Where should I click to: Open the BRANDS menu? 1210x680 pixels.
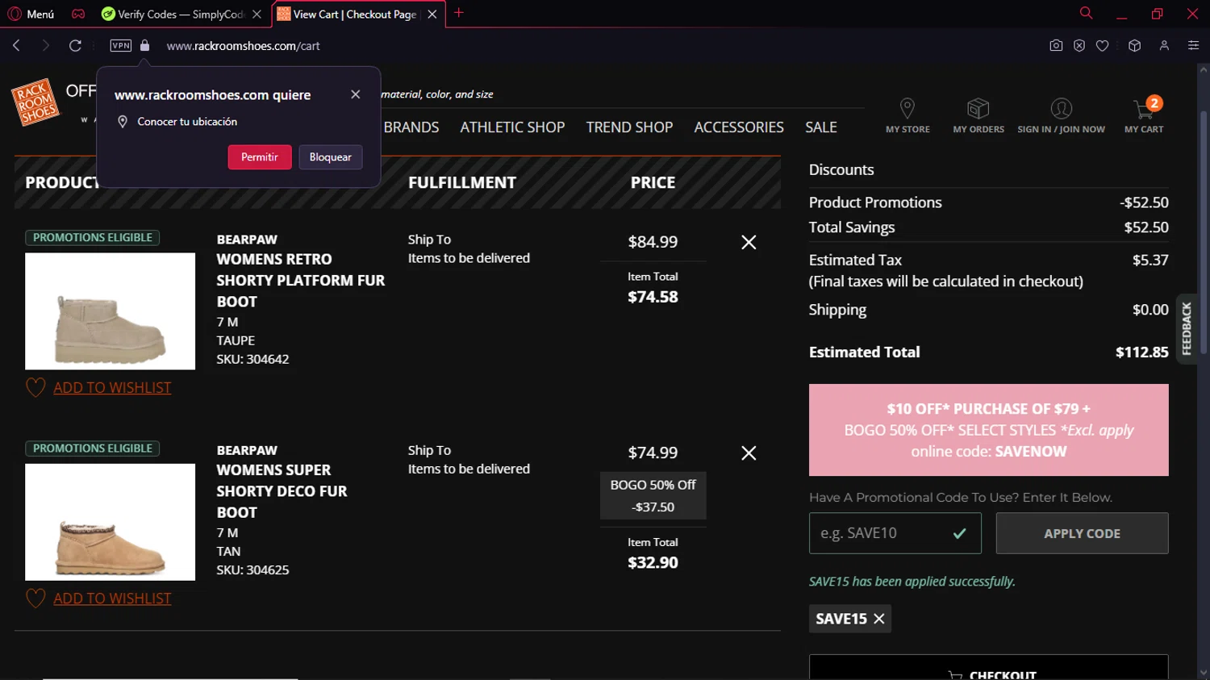coord(411,127)
